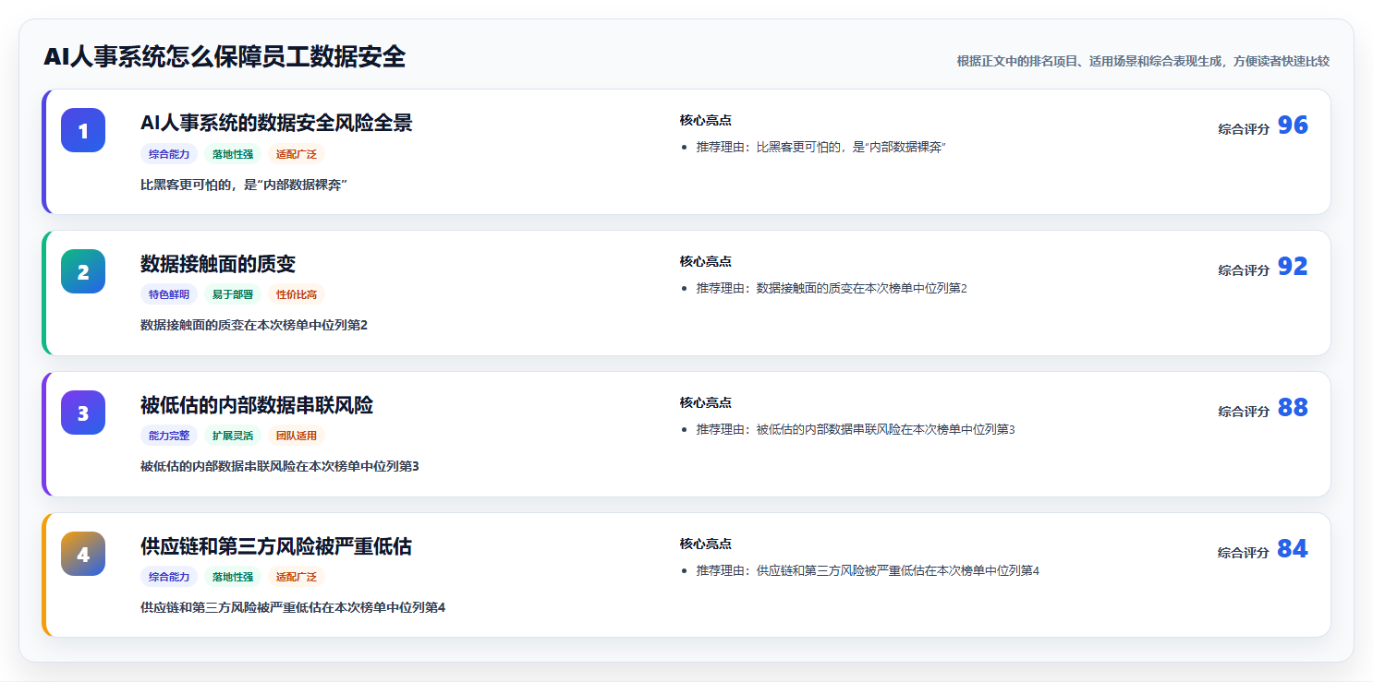Image resolution: width=1373 pixels, height=682 pixels.
Task: Click 核心亮点 heading in card 2
Action: [x=706, y=262]
